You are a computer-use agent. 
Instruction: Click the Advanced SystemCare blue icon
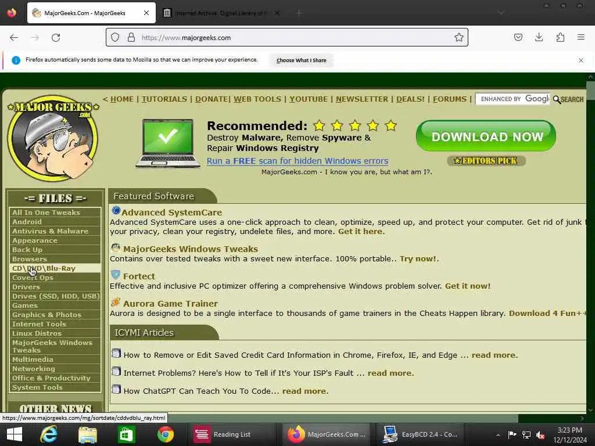(x=116, y=210)
